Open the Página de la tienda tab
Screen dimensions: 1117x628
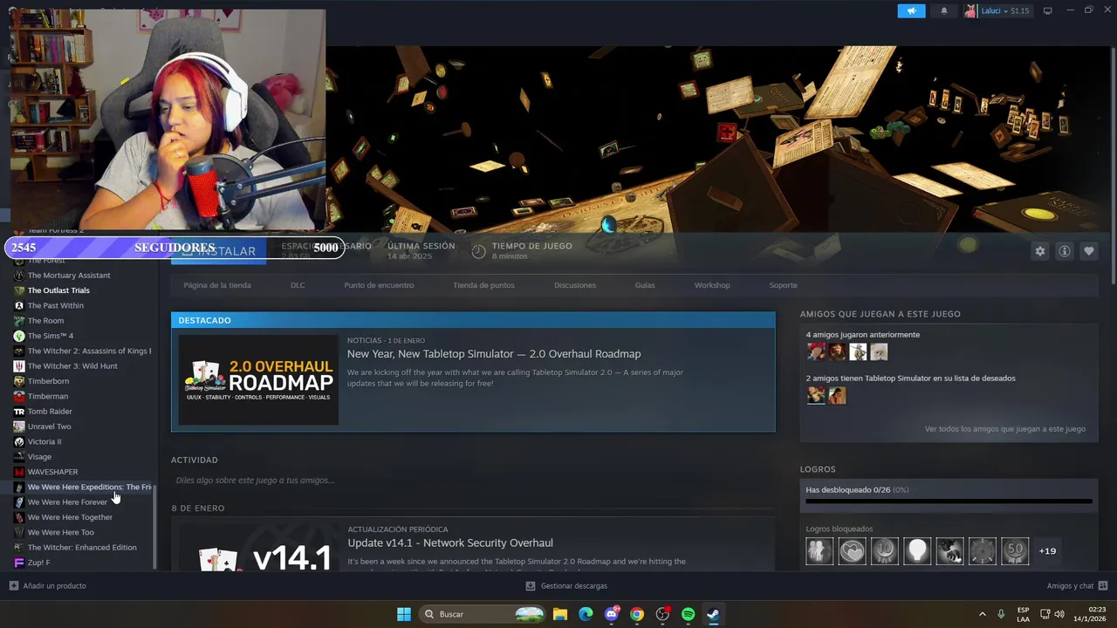(217, 285)
